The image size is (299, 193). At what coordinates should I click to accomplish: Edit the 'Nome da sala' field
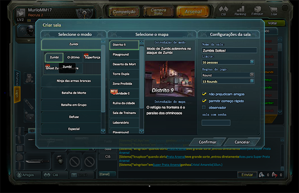(x=229, y=50)
